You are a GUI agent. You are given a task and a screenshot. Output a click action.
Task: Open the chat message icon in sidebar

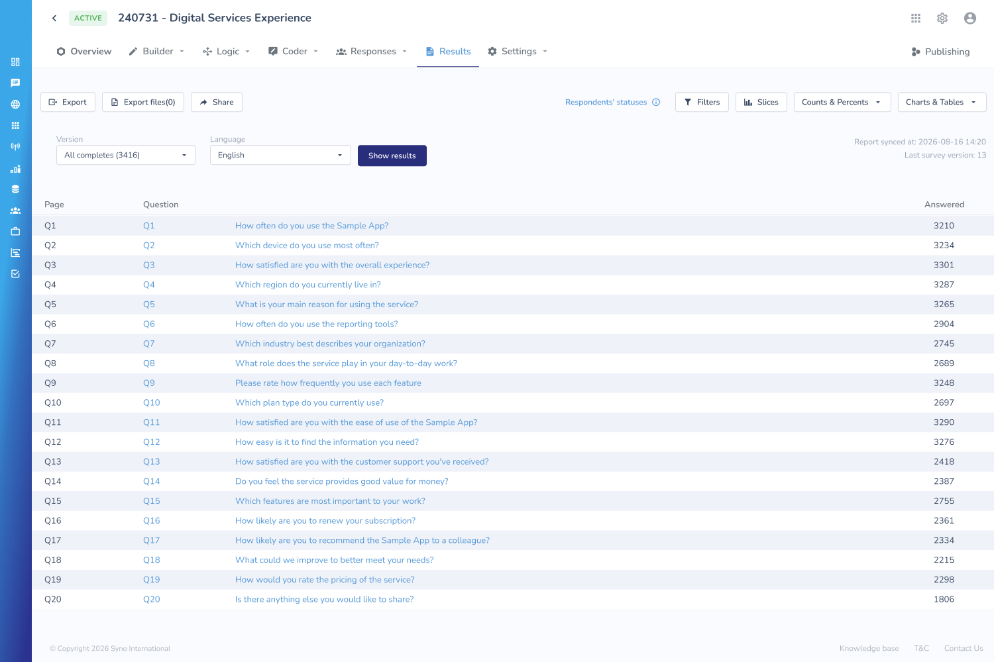(15, 83)
